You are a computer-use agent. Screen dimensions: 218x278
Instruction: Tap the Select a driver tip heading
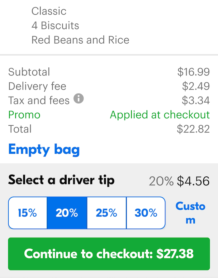(x=61, y=180)
